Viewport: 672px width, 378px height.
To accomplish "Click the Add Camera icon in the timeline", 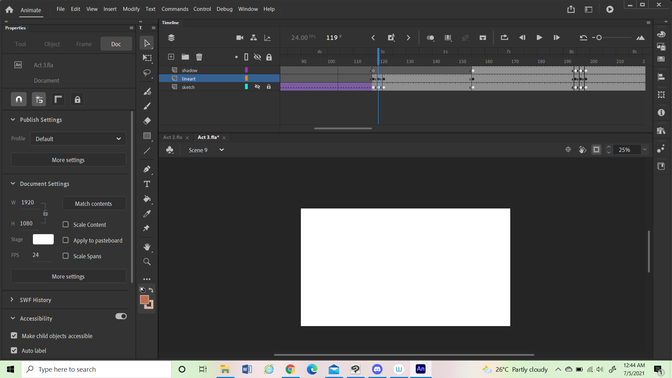I will (239, 37).
